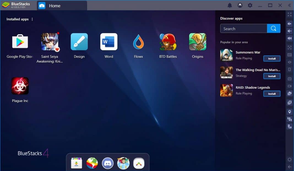Viewport: 294px width, 171px height.
Task: Open Discord from the bottom dock
Action: tap(108, 163)
